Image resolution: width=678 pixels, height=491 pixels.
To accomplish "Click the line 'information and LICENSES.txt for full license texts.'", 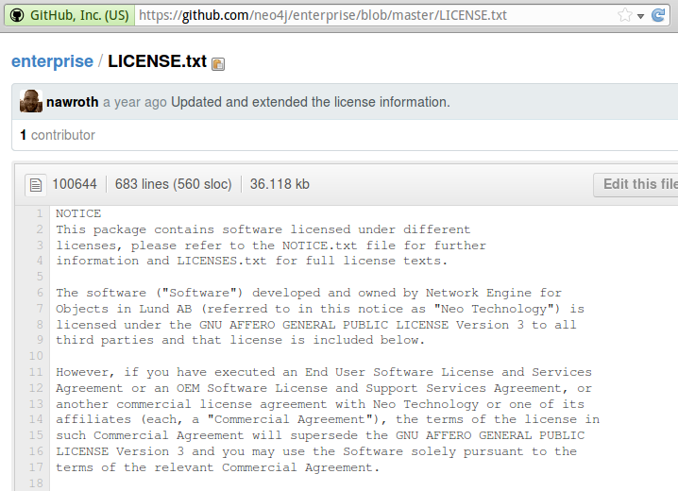I will pyautogui.click(x=252, y=261).
